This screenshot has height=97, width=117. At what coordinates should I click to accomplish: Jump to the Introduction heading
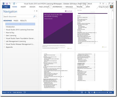[x=10, y=27]
